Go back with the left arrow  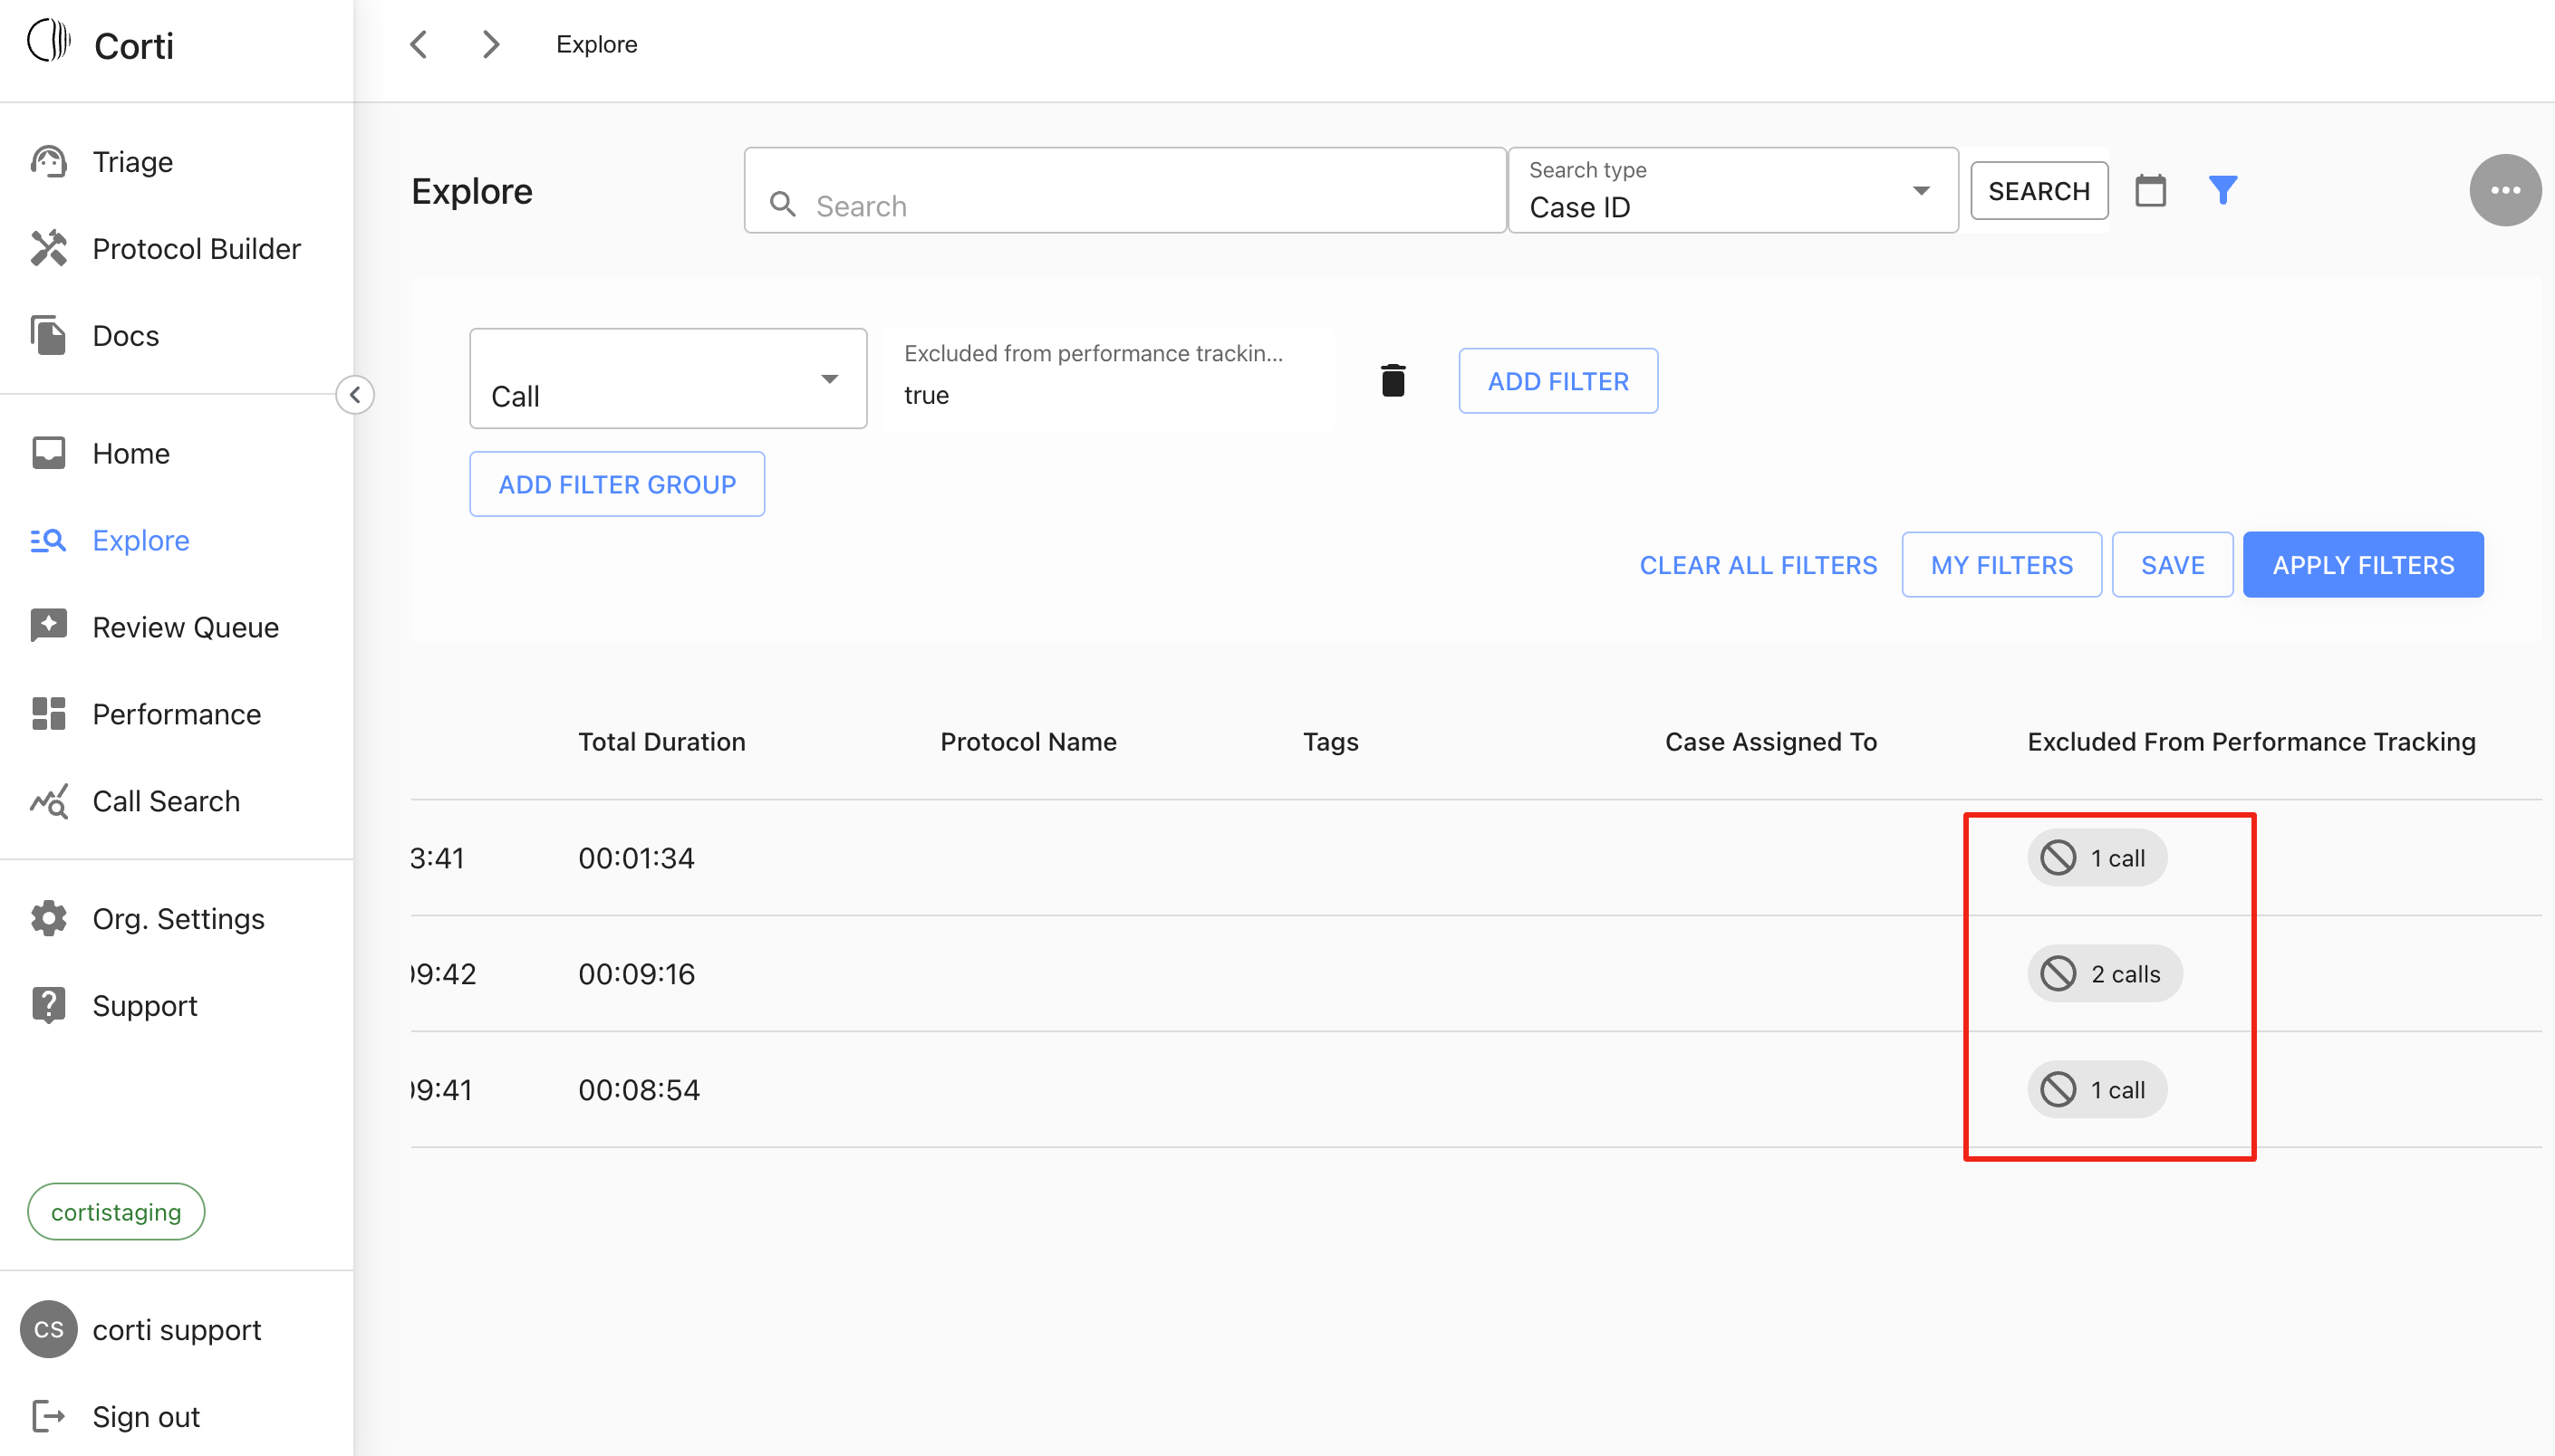pyautogui.click(x=419, y=44)
